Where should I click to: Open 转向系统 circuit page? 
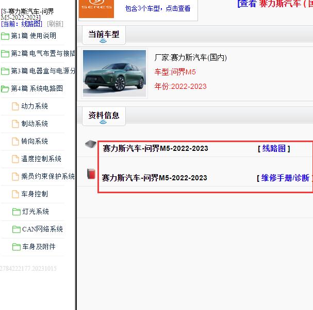pos(35,142)
